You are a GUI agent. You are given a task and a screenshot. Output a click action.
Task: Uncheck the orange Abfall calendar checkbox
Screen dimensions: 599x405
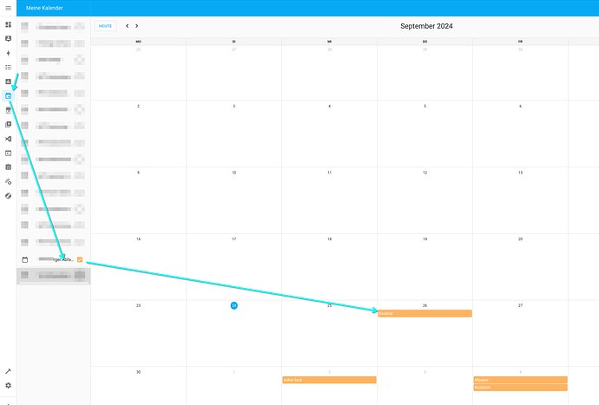click(x=80, y=259)
